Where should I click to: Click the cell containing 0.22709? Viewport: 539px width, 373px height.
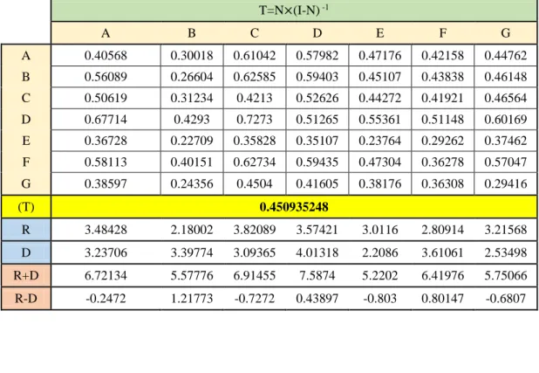point(192,141)
